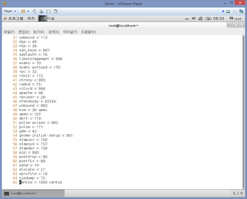This screenshot has width=247, height=199.
Task: Click the network connection status icon
Action: click(x=200, y=19)
